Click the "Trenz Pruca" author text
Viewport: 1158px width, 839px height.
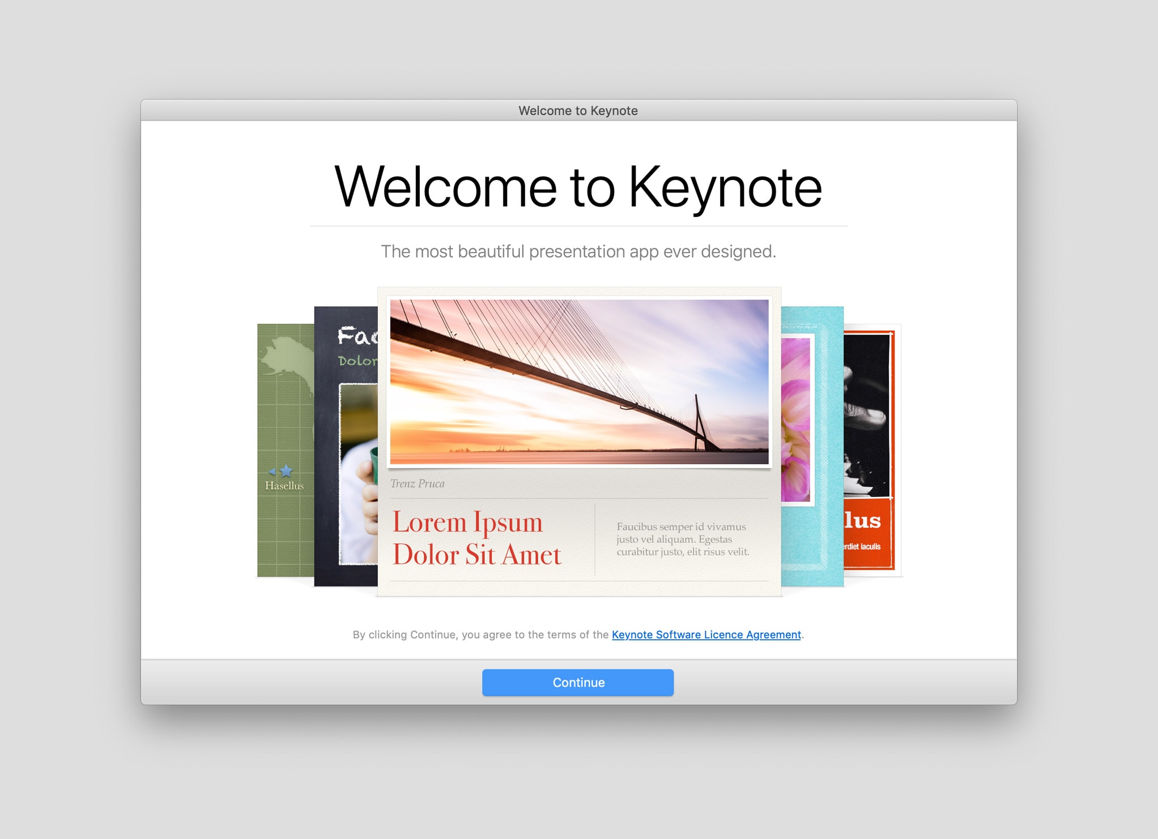pyautogui.click(x=417, y=483)
